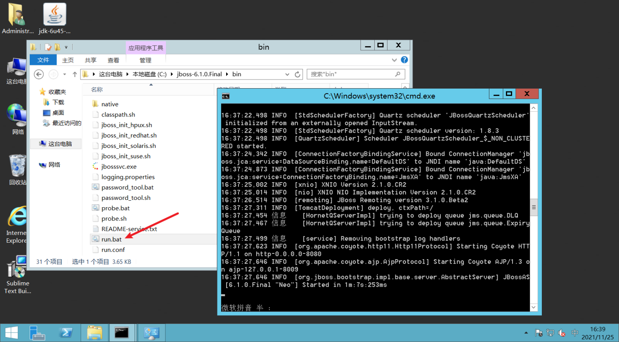This screenshot has height=342, width=619.
Task: Click the Action Center flag icon
Action: click(x=539, y=333)
